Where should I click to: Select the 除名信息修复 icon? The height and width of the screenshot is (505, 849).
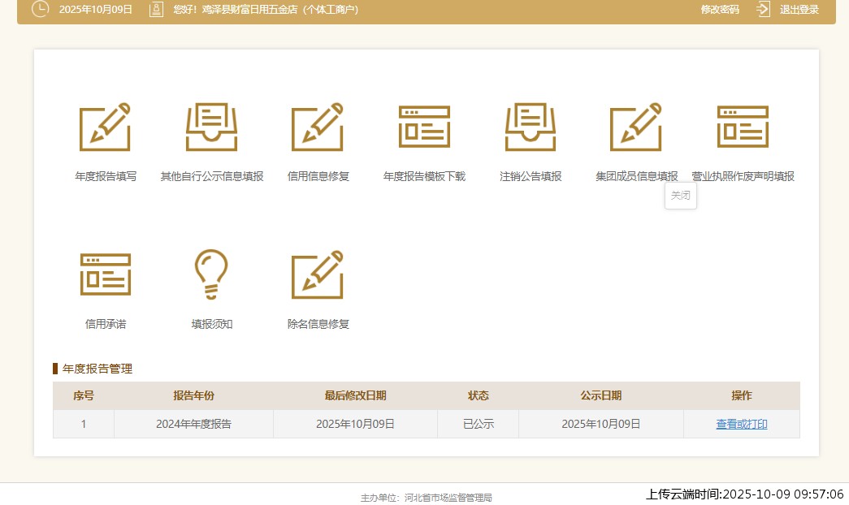(x=318, y=274)
